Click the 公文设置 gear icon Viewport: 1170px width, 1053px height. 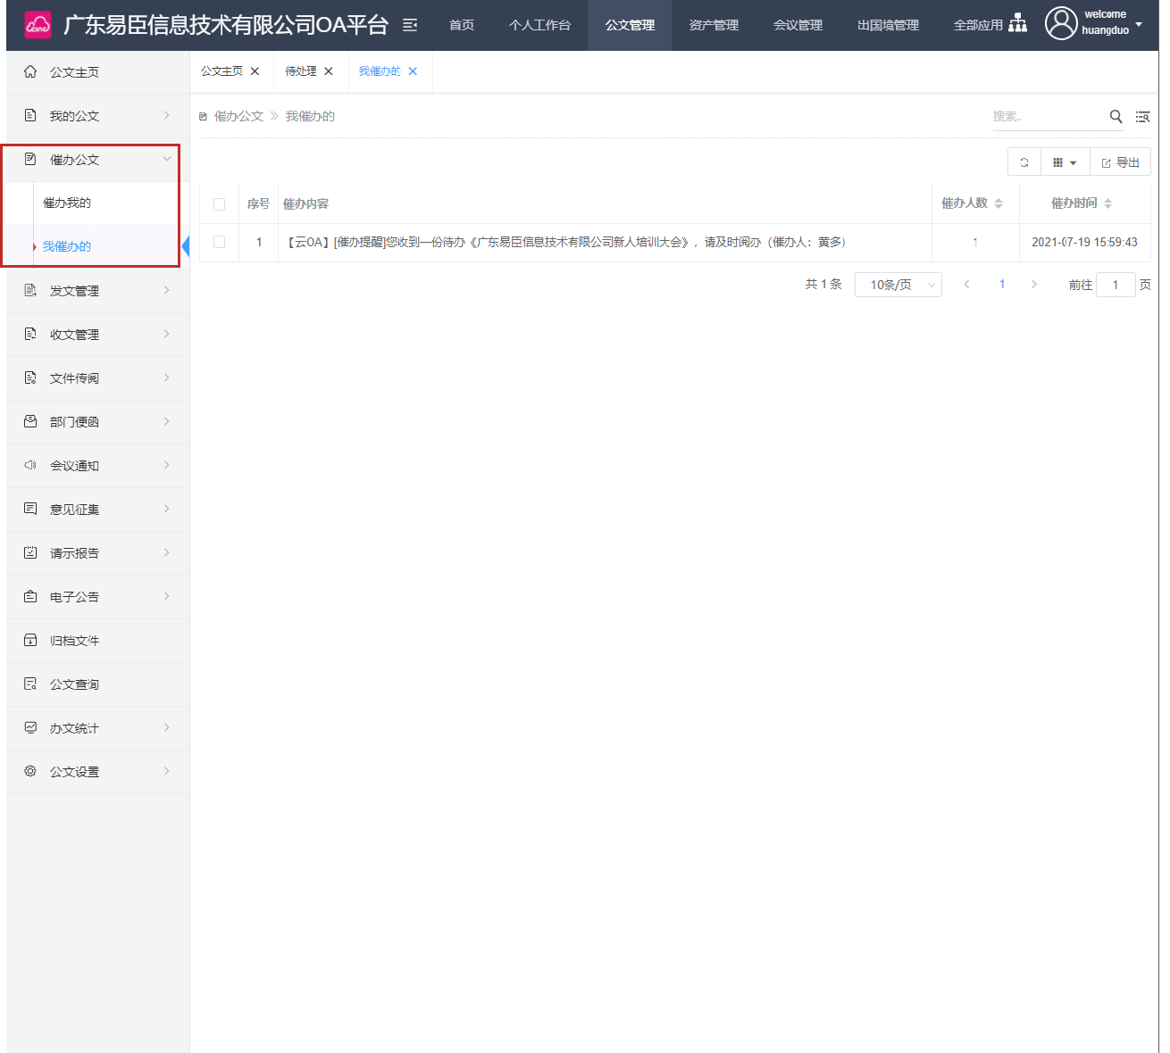(30, 771)
